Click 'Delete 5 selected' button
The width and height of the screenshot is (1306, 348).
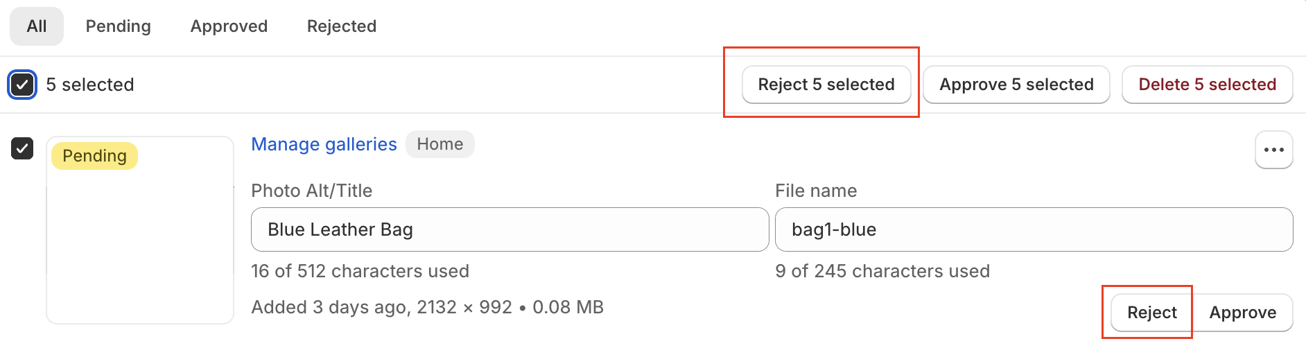click(1207, 85)
